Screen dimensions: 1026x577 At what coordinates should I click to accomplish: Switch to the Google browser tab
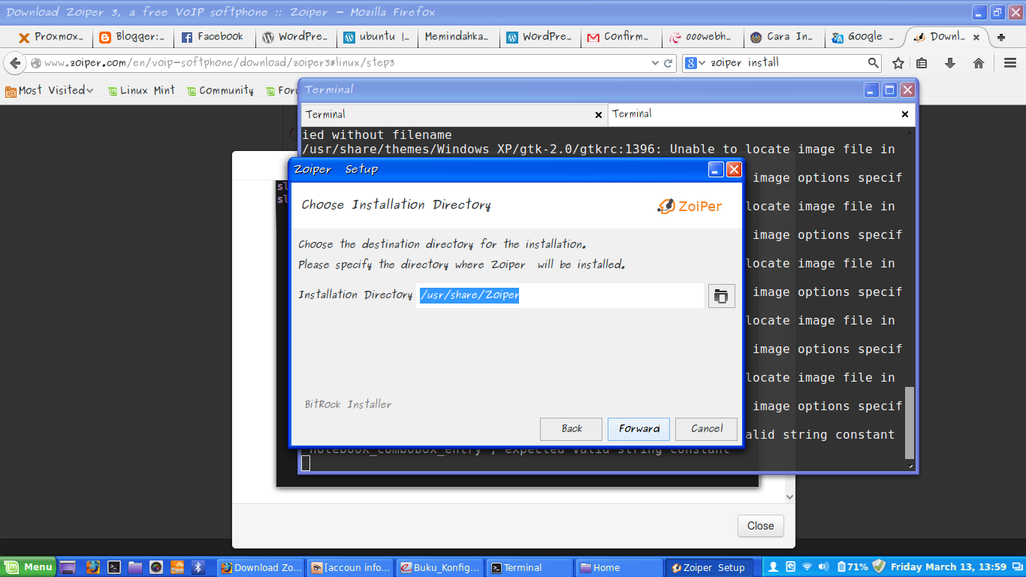[864, 37]
